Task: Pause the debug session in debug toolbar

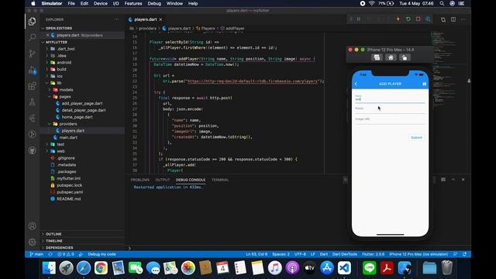Action: [x=359, y=19]
